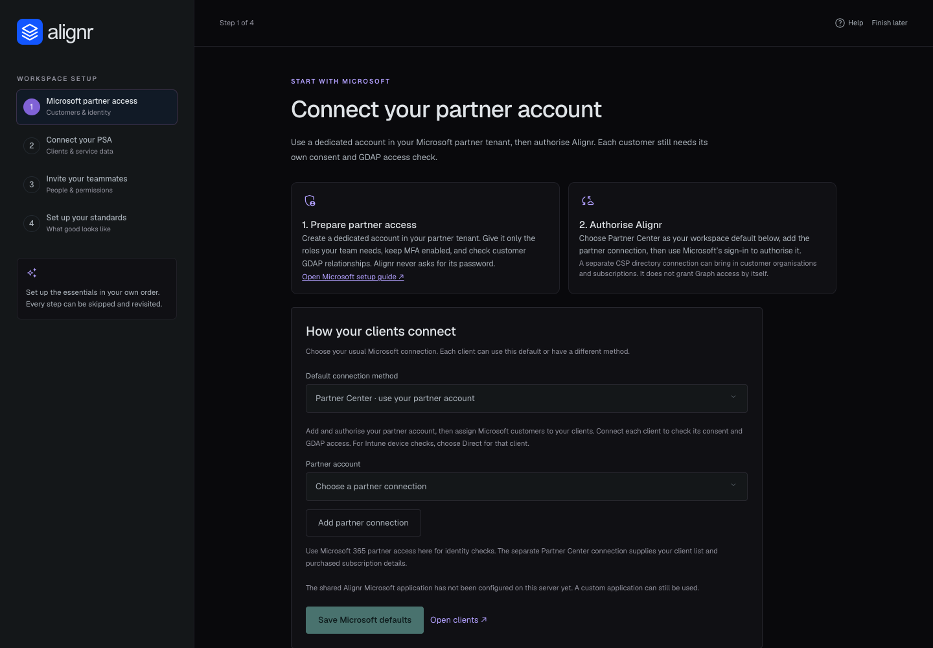Click 'Customers & identity' subtitle text
The width and height of the screenshot is (933, 648).
[78, 113]
